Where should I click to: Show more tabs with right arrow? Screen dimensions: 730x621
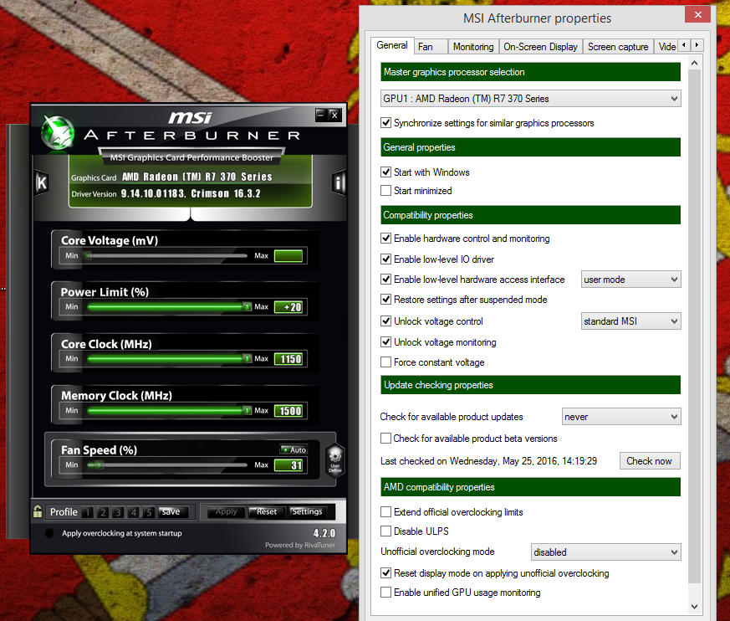[697, 45]
